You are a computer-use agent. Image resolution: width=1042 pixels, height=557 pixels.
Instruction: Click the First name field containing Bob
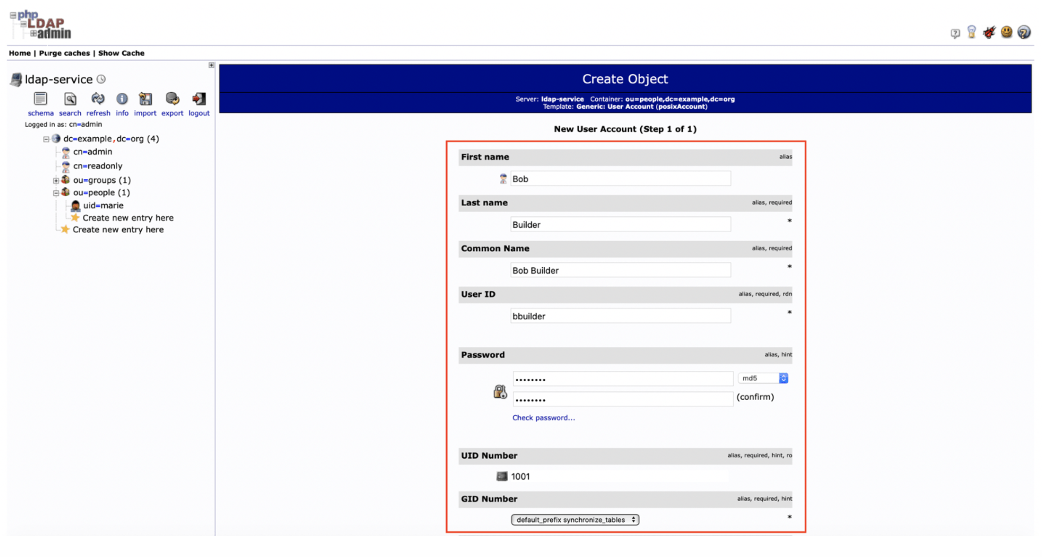620,179
